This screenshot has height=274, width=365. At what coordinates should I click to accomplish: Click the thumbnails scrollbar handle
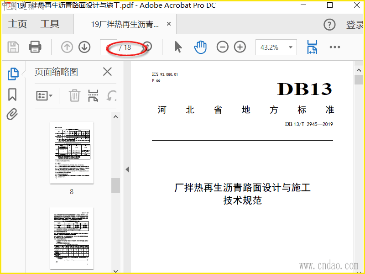(x=116, y=186)
